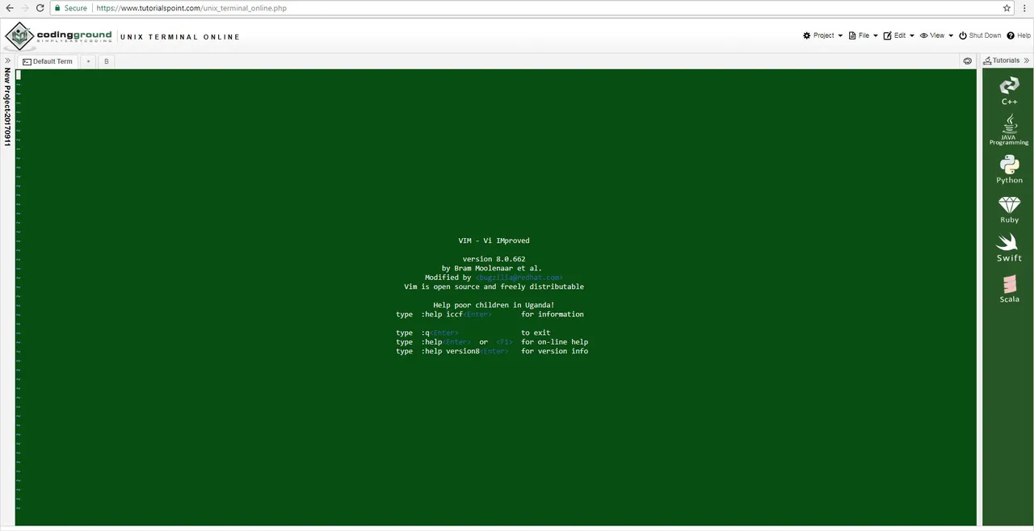Screen dimensions: 1034x531
Task: Click the 'VIM - Vi IMproved' title text
Action: pyautogui.click(x=494, y=240)
